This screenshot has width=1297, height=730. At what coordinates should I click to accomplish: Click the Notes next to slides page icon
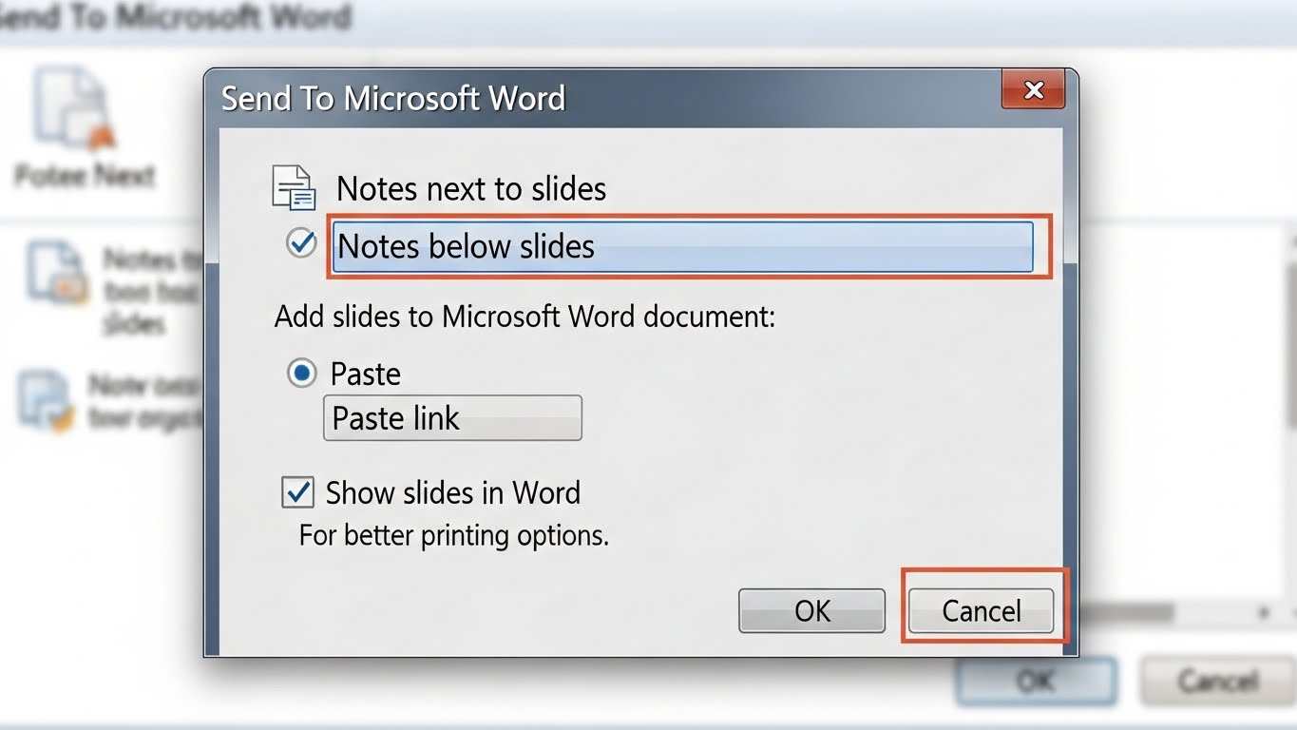click(294, 187)
